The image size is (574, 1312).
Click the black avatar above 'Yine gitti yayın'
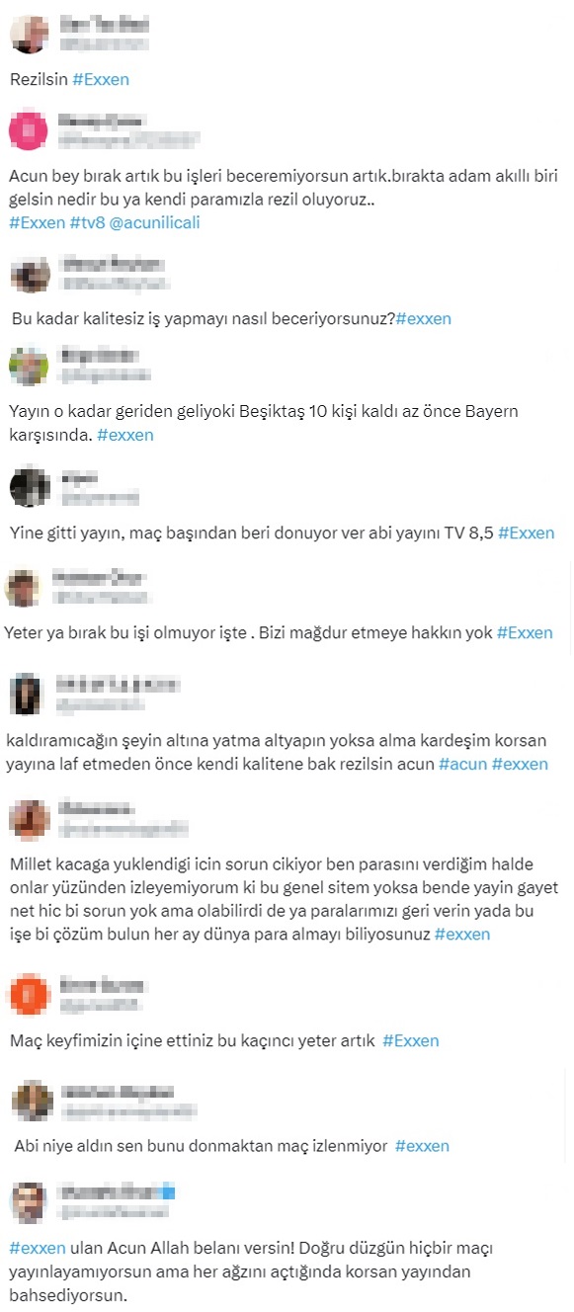tap(30, 487)
